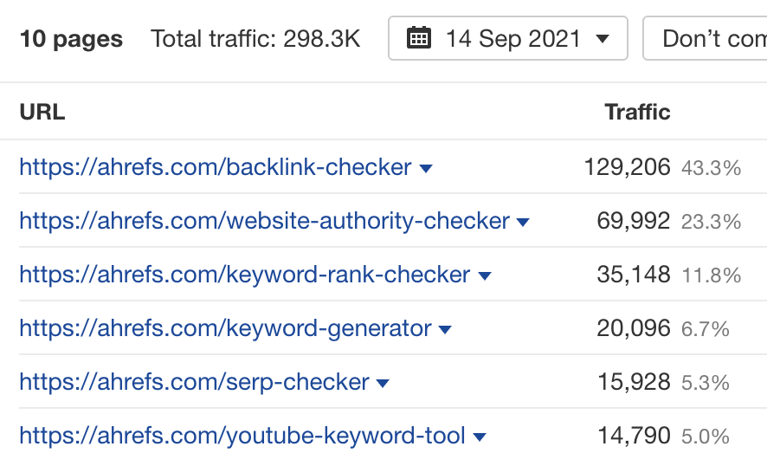Open the keyword-rank-checker URL link
The image size is (767, 466).
[x=245, y=275]
